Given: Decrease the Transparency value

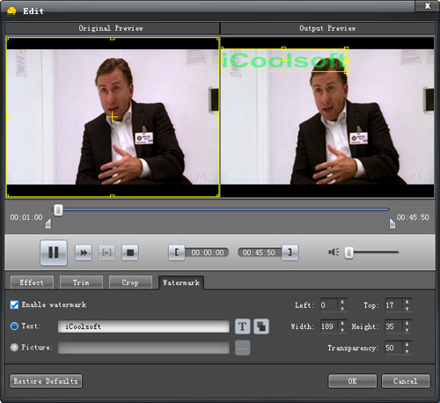Looking at the screenshot, I should [x=407, y=351].
